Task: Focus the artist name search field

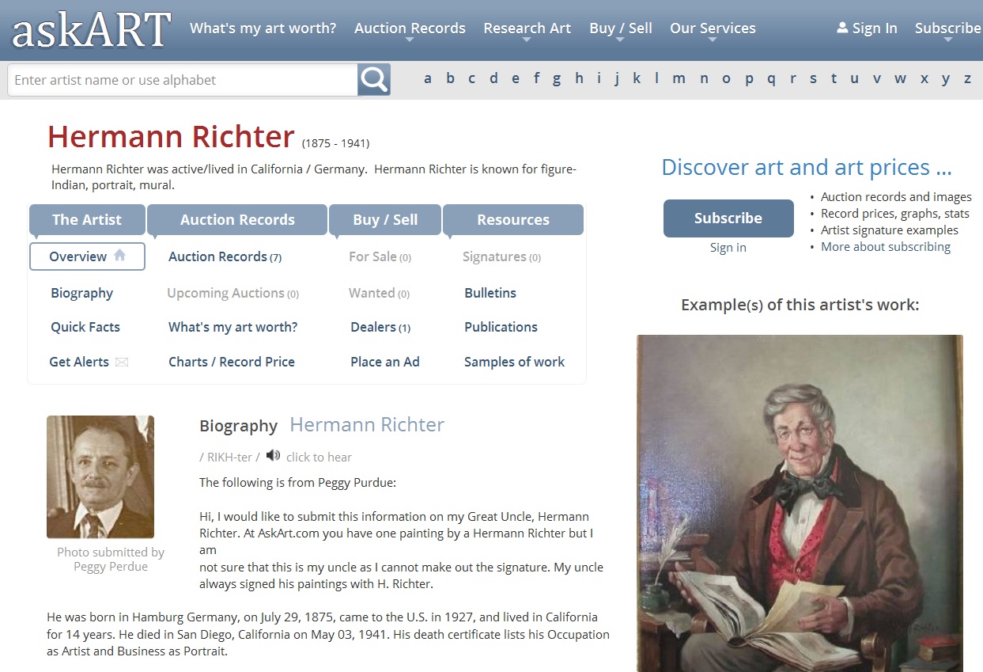Action: tap(183, 80)
